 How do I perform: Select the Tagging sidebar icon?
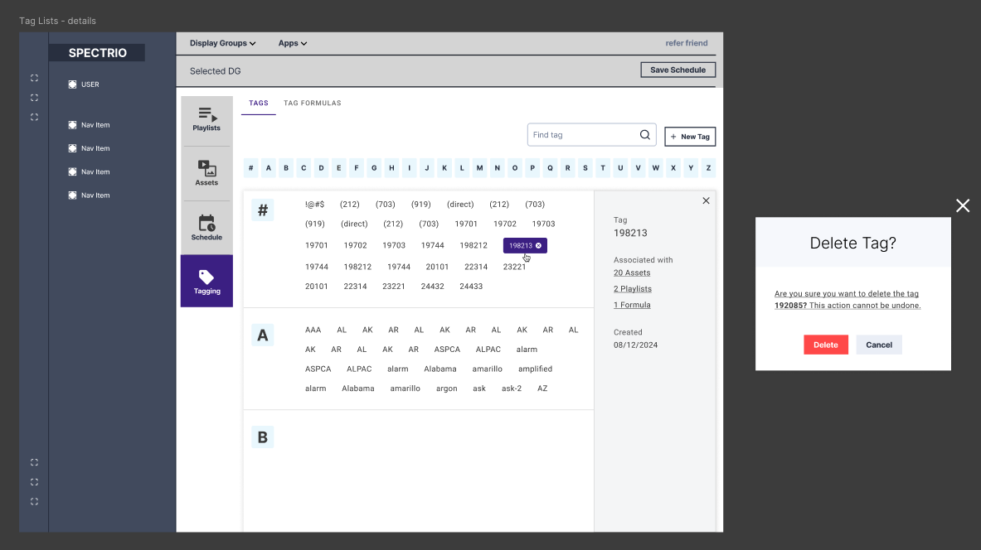coord(206,277)
